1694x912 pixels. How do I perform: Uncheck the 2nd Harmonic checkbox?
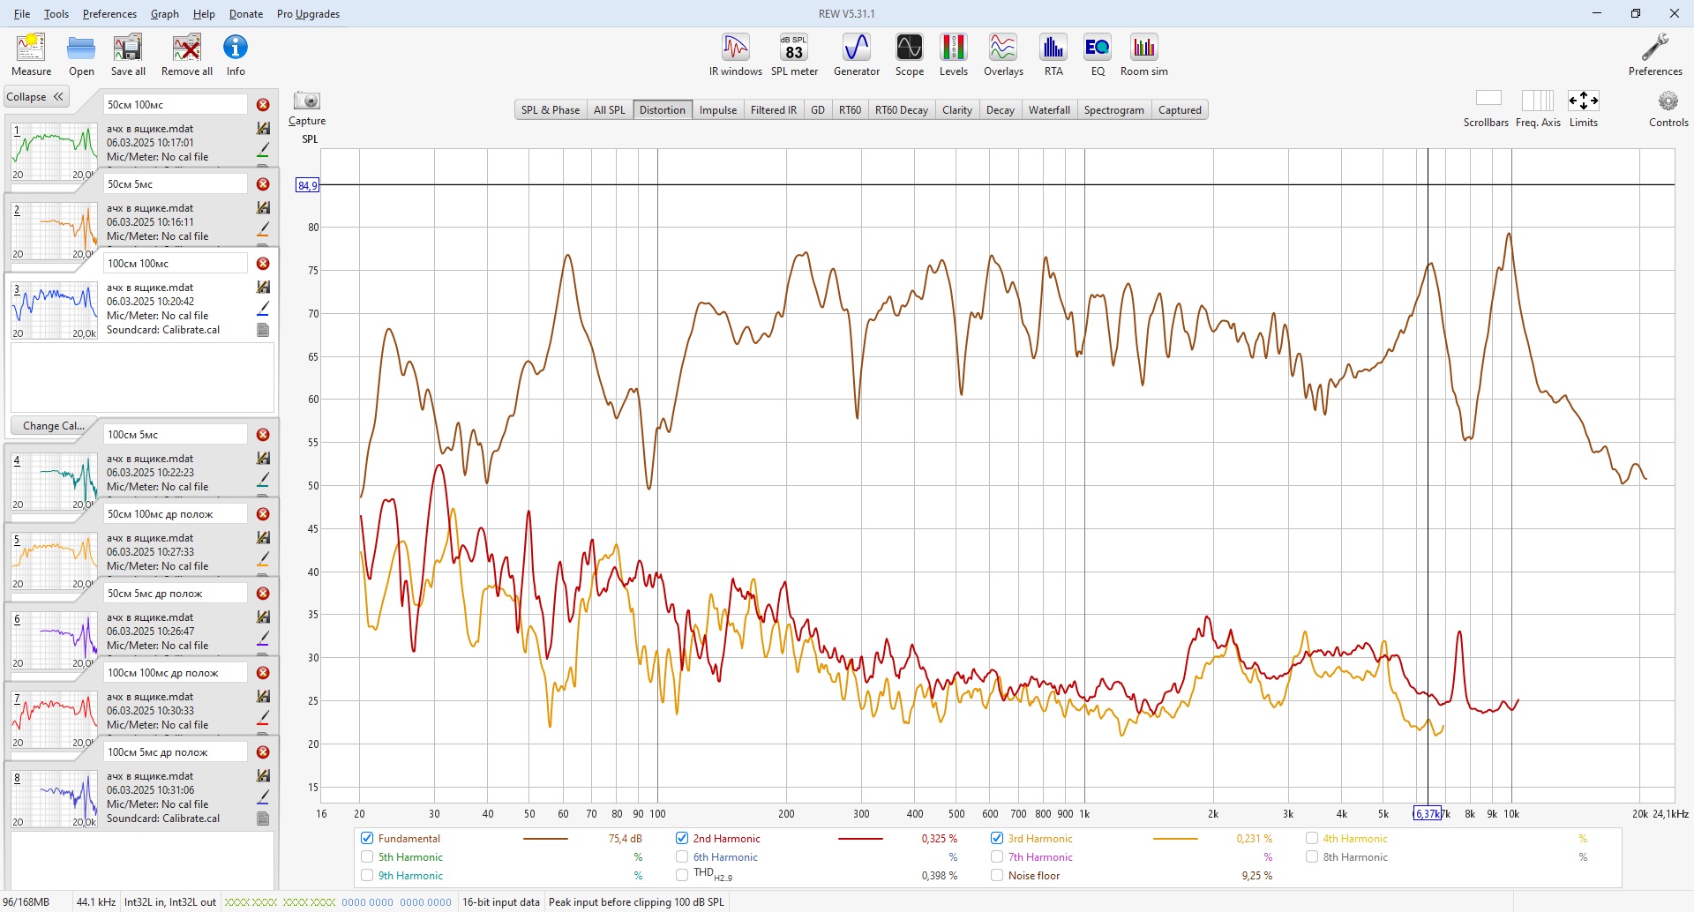coord(682,839)
